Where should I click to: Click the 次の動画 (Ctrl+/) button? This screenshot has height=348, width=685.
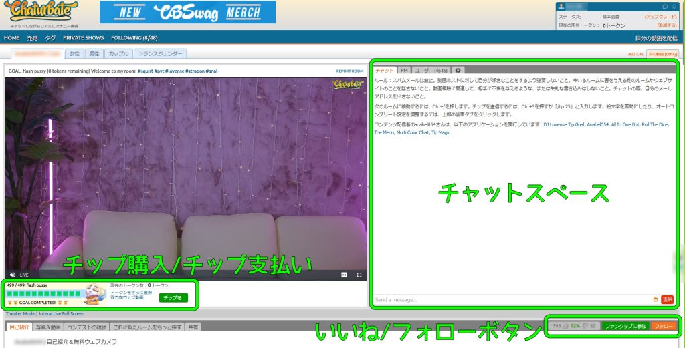coord(662,54)
